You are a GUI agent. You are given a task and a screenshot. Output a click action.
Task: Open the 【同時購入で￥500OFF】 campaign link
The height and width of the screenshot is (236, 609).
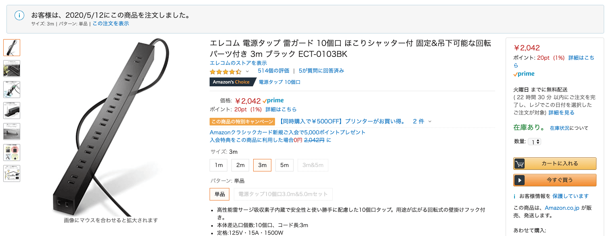pyautogui.click(x=342, y=121)
